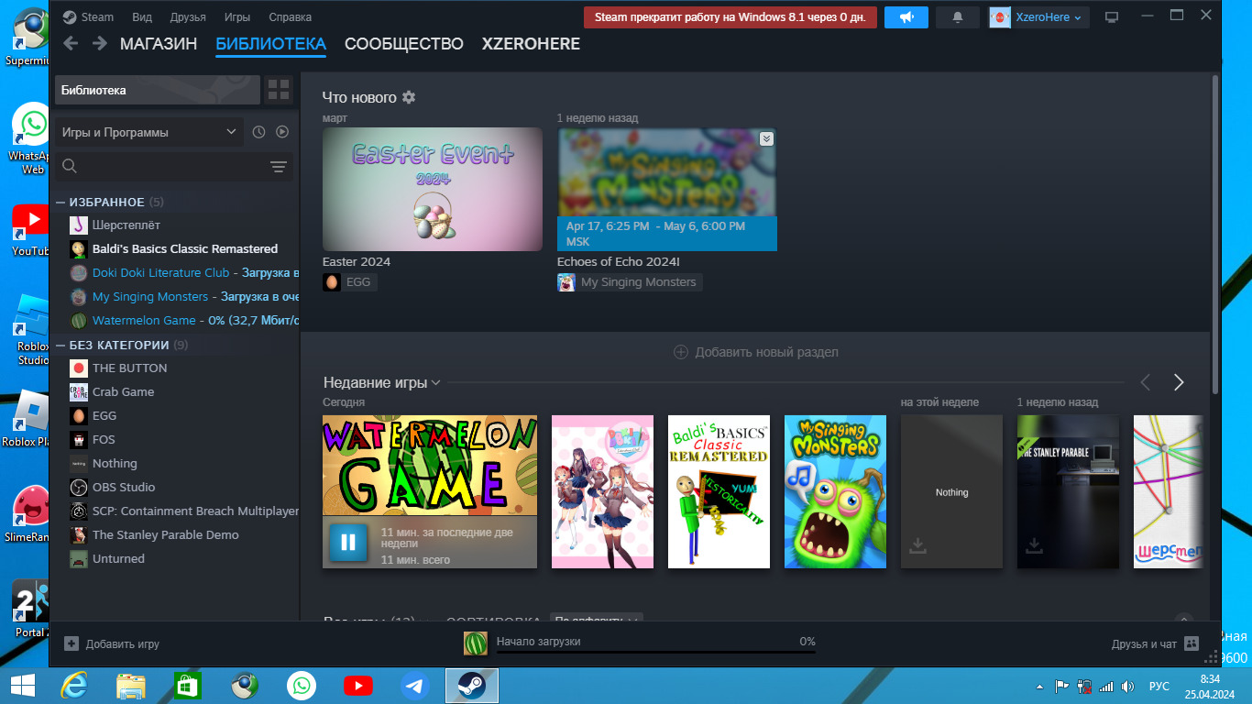1252x704 pixels.
Task: Open the What's New settings gear
Action: tap(409, 97)
